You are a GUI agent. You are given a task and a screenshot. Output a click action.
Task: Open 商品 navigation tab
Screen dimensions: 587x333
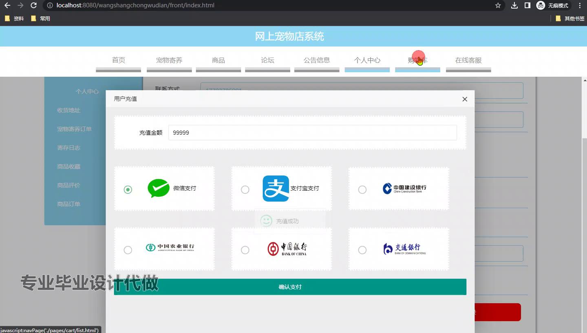218,60
